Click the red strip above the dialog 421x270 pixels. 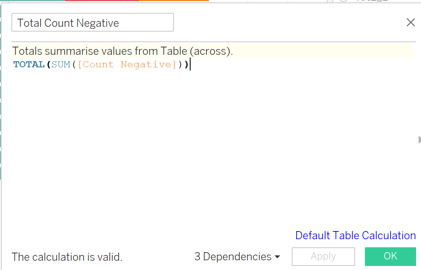click(102, 0)
